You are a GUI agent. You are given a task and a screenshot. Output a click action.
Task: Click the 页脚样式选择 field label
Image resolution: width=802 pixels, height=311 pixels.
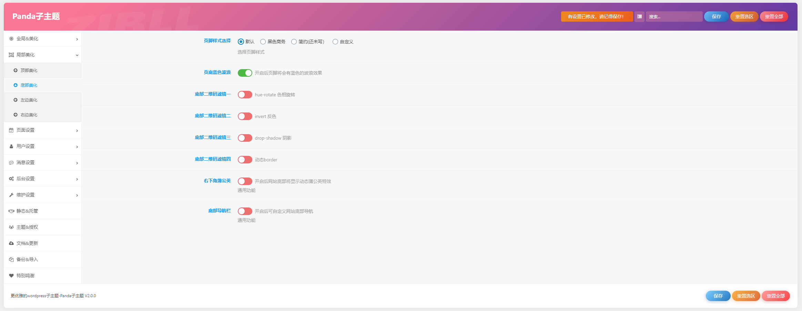217,41
